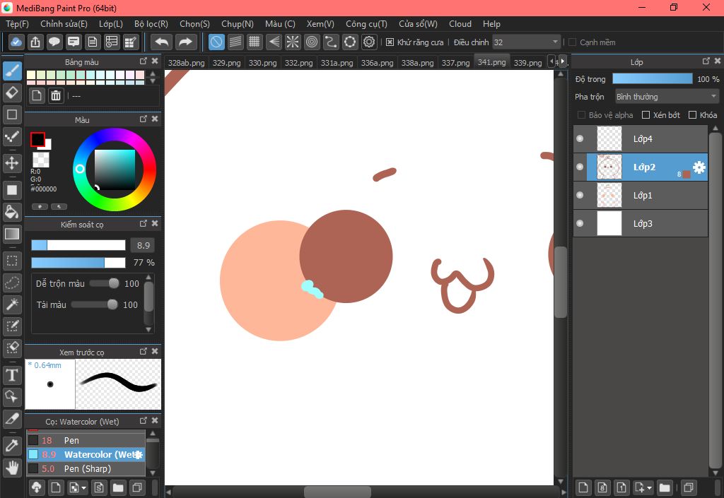Enable radial snap
724x498 pixels.
[x=293, y=42]
